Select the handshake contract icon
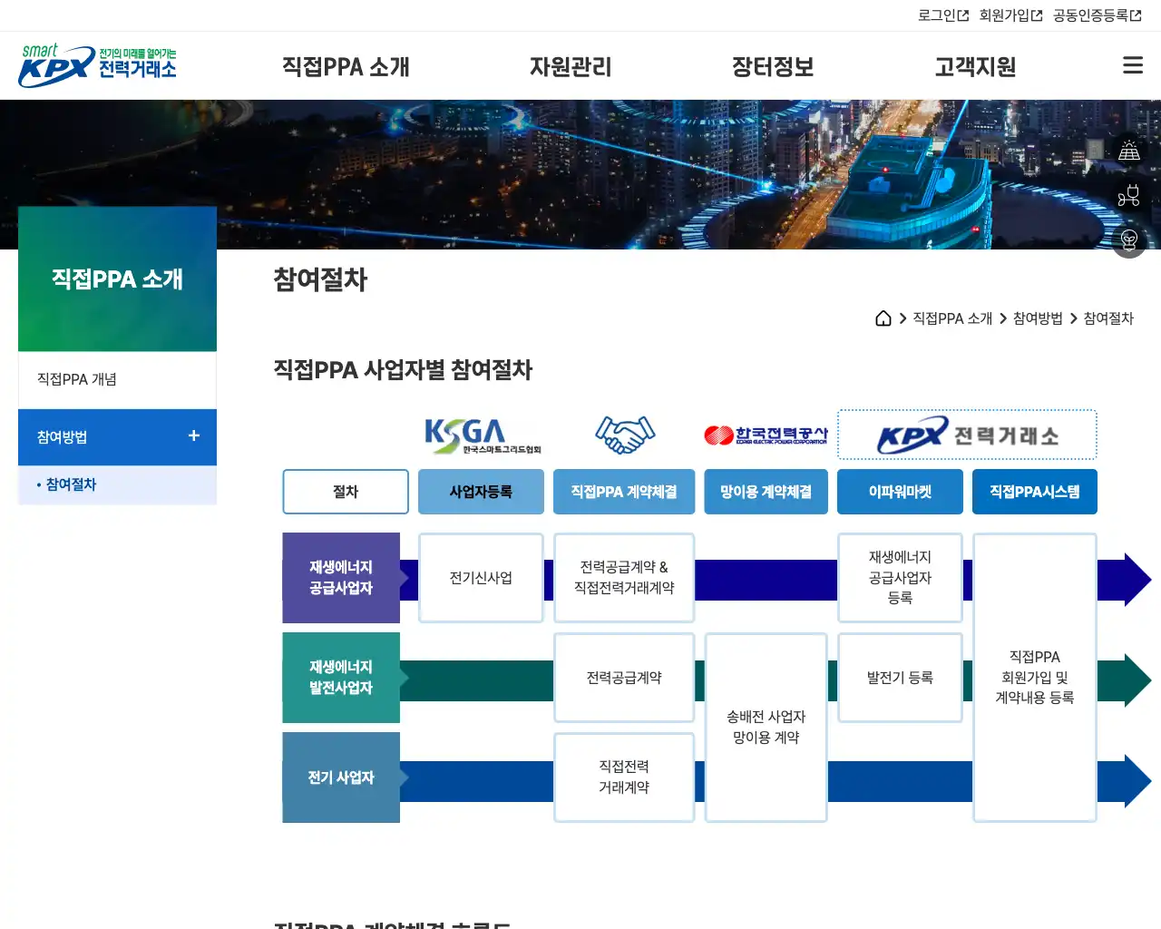1161x929 pixels. click(624, 434)
